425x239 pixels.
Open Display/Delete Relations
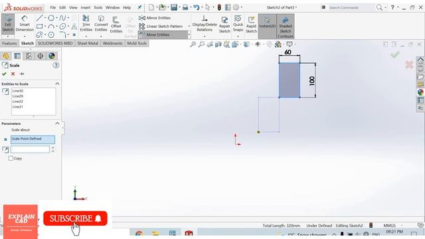pyautogui.click(x=205, y=24)
